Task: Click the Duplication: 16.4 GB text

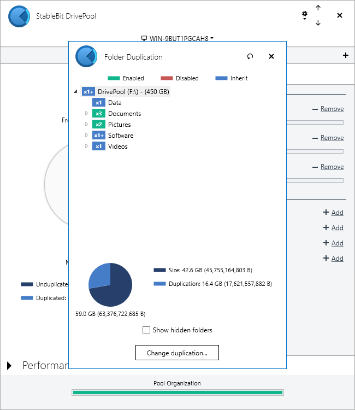Action: tap(220, 284)
